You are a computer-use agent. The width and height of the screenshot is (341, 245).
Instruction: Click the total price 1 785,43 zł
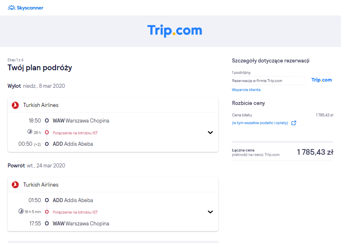tap(315, 152)
